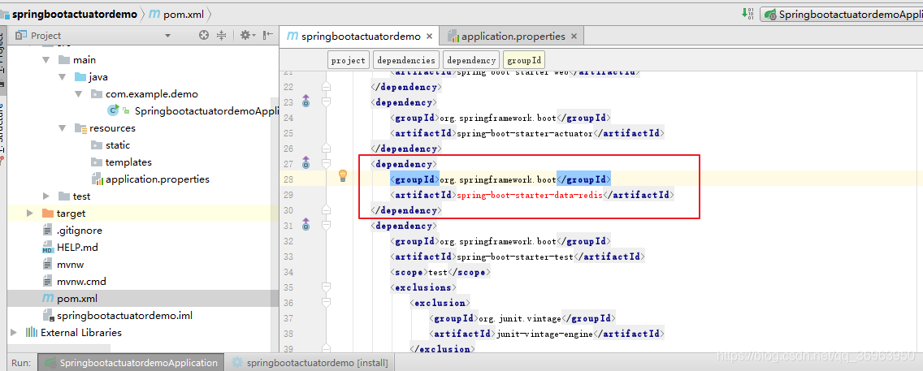
Task: Select the java source folder
Action: tap(97, 77)
